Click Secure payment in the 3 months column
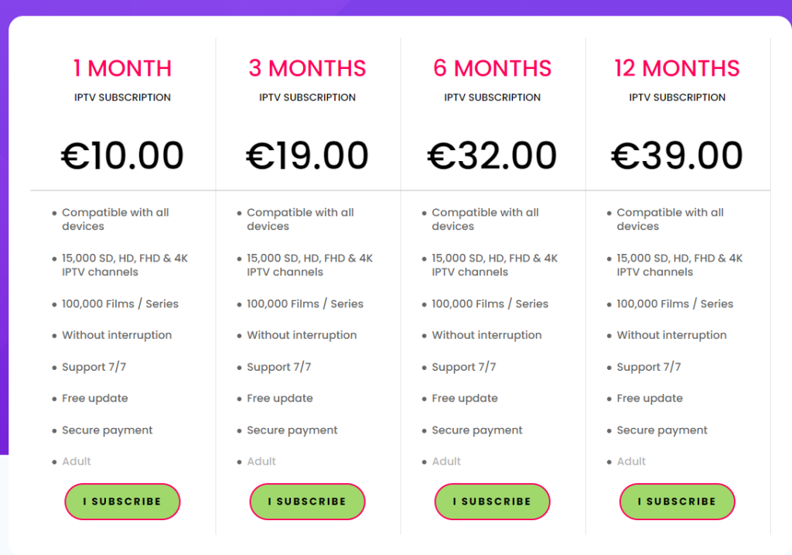Screen dimensions: 792x555 click(292, 430)
